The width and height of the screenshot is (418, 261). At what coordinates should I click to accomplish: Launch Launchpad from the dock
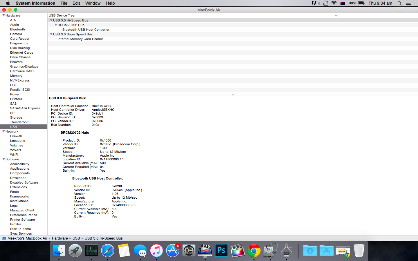coord(75,251)
